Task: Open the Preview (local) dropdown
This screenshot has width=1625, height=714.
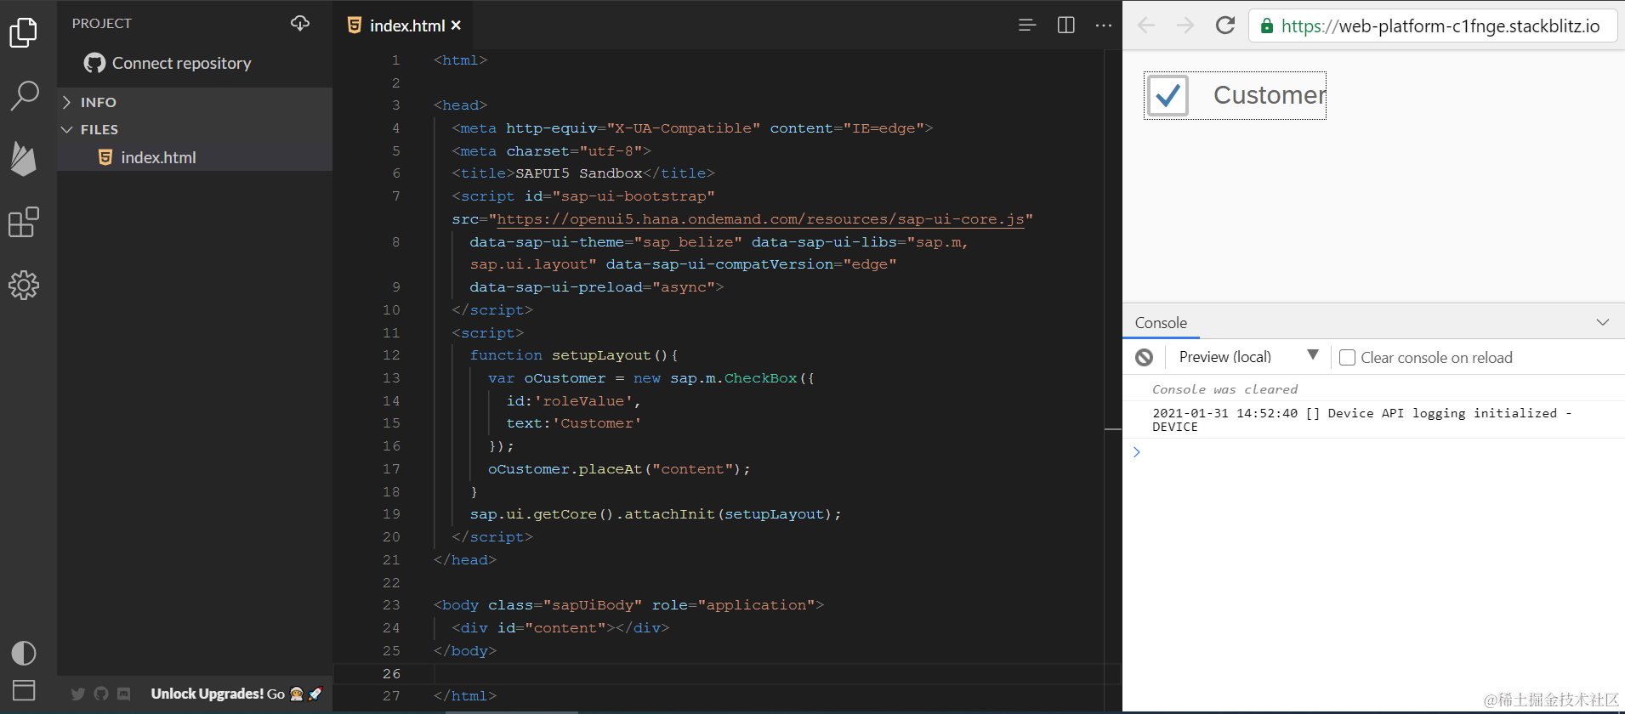Action: tap(1248, 357)
